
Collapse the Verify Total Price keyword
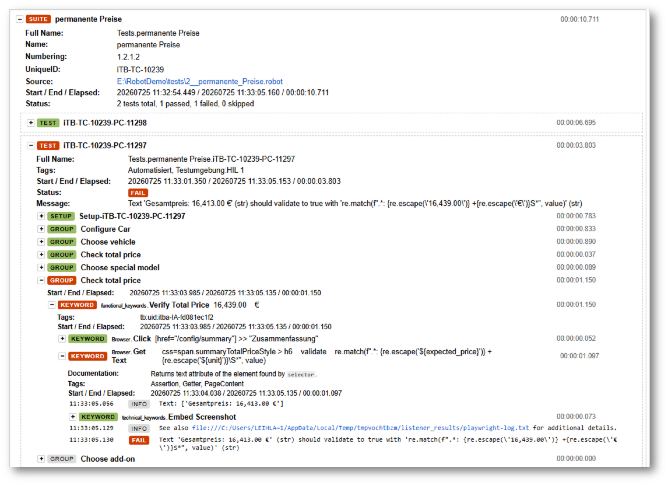click(52, 305)
